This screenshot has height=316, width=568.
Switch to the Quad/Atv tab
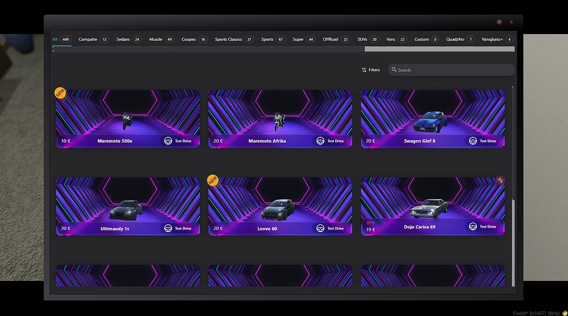click(460, 39)
